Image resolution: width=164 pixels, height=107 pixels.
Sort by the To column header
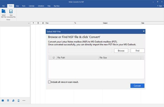tap(88, 23)
